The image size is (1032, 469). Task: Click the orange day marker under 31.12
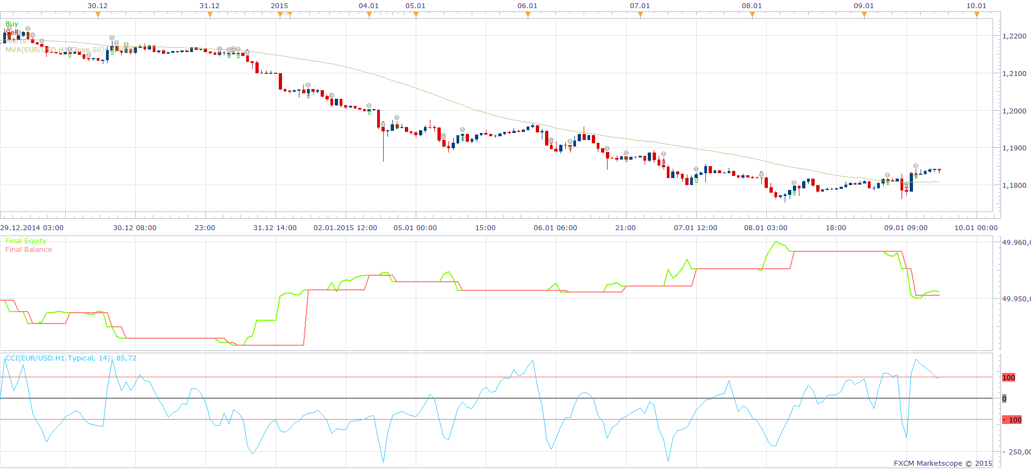click(210, 15)
